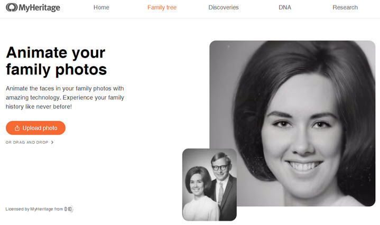Go to the Family tree tab
Image resolution: width=380 pixels, height=225 pixels.
(162, 7)
